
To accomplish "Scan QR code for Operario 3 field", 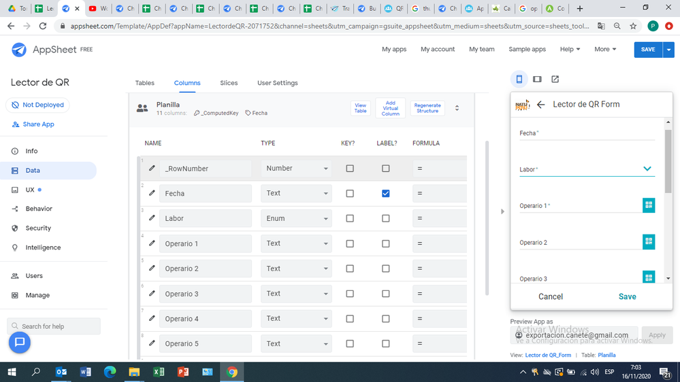I will click(x=648, y=277).
